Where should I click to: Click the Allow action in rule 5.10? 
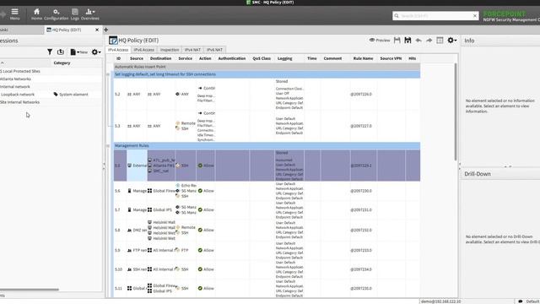point(206,269)
